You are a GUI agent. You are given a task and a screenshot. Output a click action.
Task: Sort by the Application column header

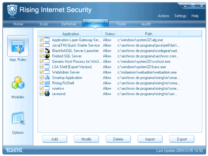(70, 34)
